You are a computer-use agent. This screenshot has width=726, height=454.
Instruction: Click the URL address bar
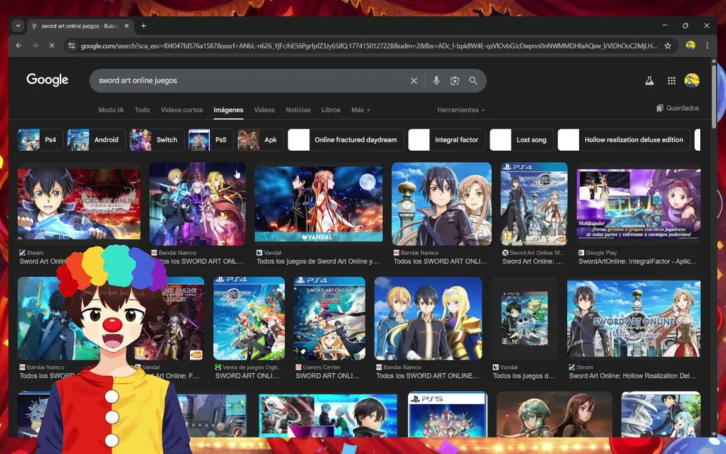[369, 45]
